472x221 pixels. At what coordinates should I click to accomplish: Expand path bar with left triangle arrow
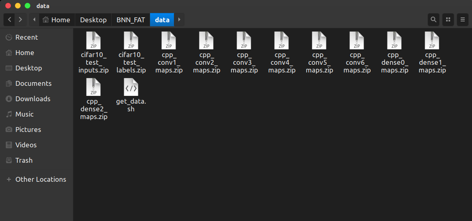tap(34, 19)
